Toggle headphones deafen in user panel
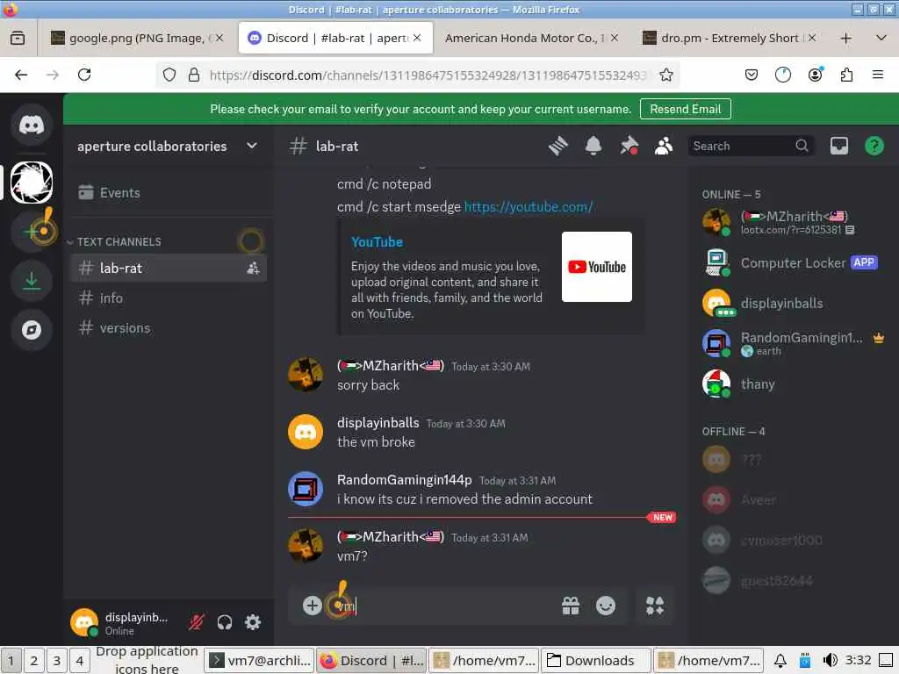This screenshot has width=899, height=674. click(225, 622)
